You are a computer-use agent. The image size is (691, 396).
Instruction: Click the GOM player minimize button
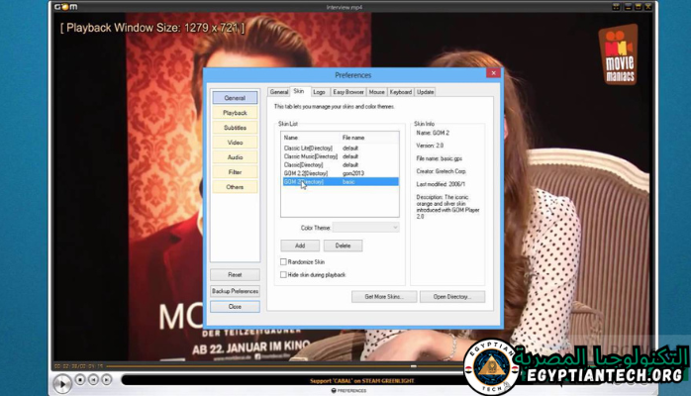[x=628, y=7]
